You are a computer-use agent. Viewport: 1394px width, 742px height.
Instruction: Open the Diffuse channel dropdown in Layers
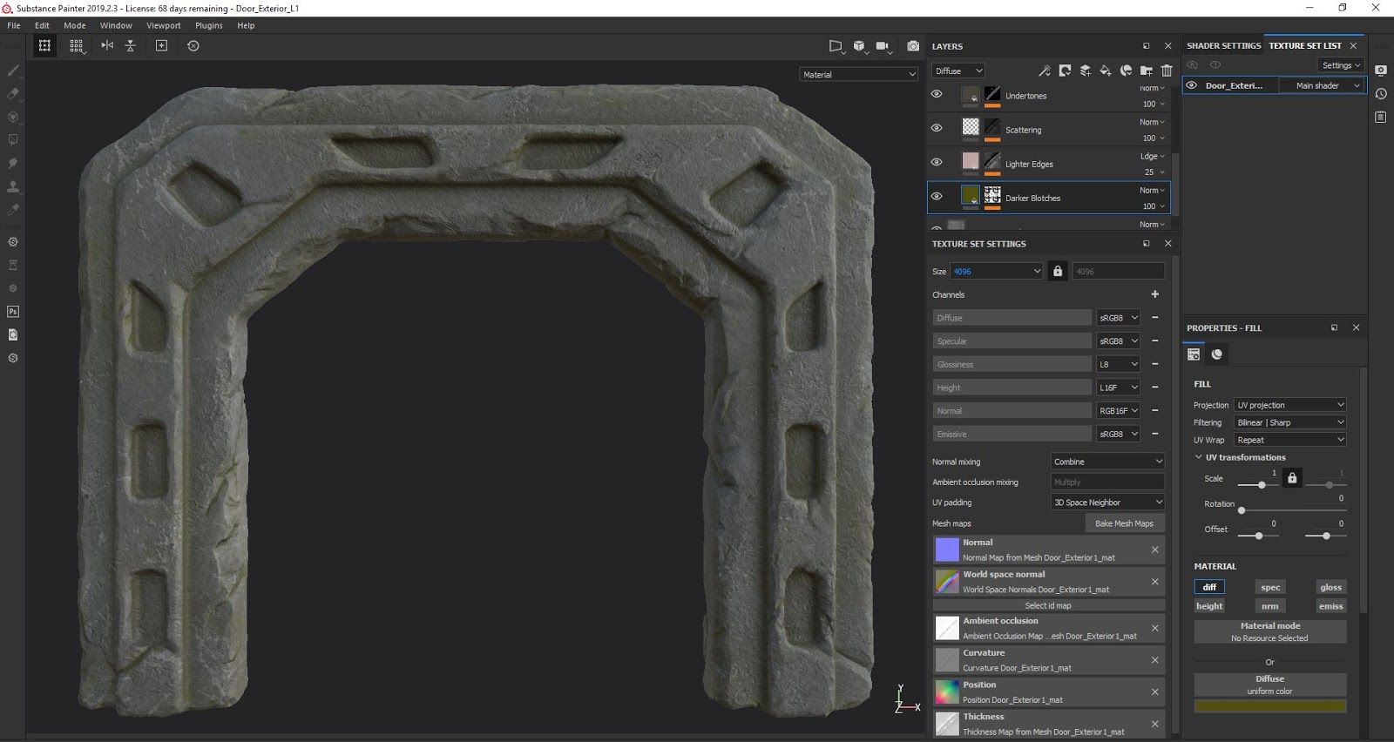958,71
